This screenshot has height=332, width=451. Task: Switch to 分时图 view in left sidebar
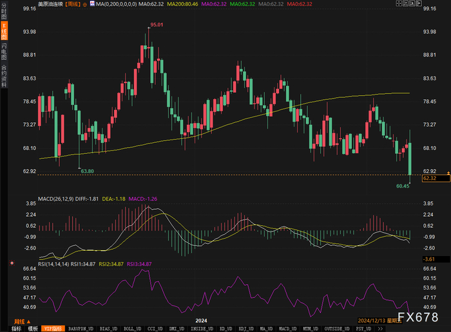(4, 11)
